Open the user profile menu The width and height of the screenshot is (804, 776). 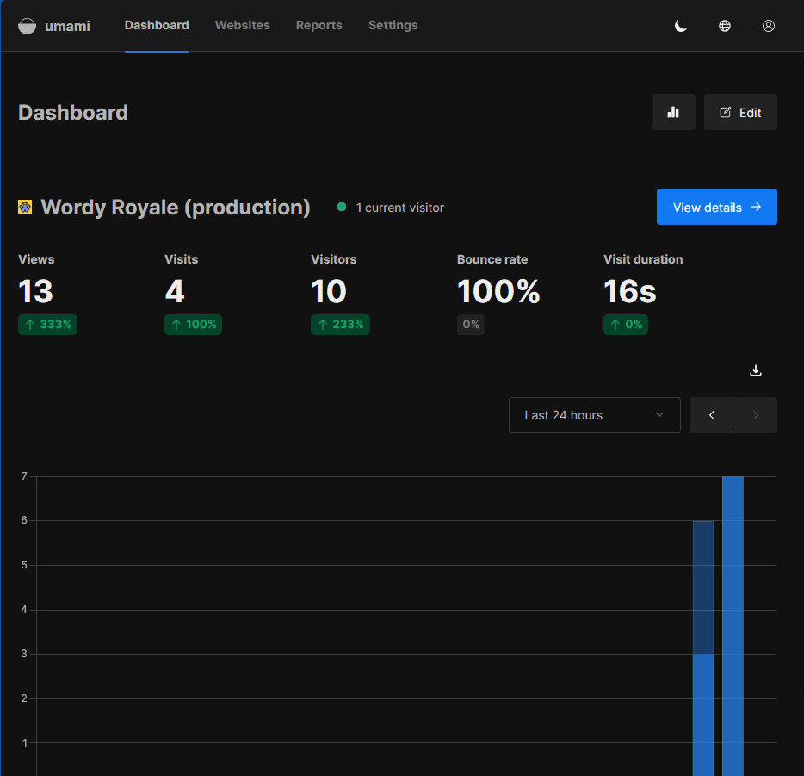(x=768, y=26)
